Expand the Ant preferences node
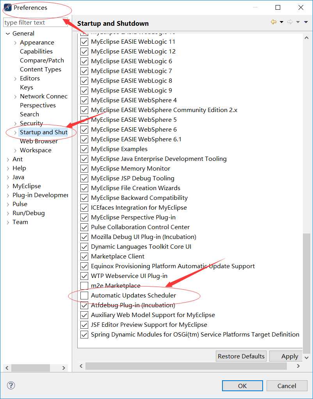 point(8,160)
